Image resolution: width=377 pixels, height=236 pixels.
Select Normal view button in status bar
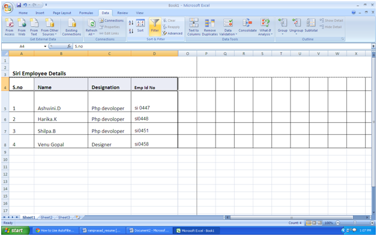click(309, 223)
